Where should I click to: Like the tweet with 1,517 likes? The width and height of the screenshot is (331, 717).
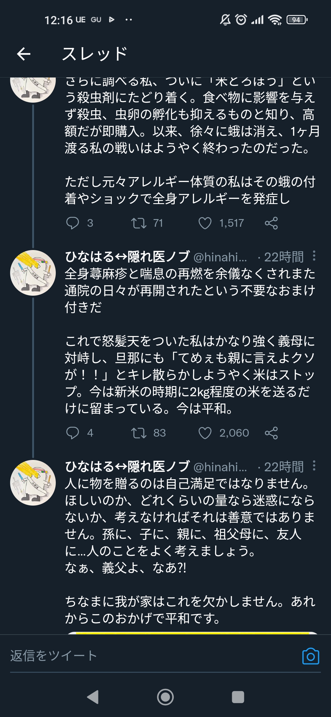coord(205,223)
